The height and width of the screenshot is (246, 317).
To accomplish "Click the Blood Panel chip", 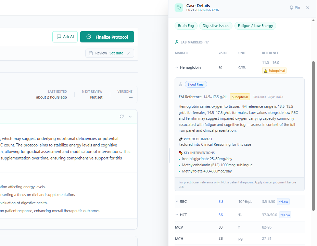I will click(x=196, y=84).
